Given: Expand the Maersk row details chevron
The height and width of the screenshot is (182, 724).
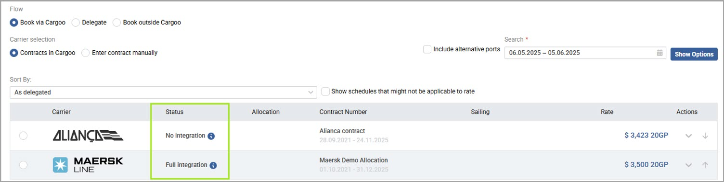Looking at the screenshot, I should pos(688,165).
